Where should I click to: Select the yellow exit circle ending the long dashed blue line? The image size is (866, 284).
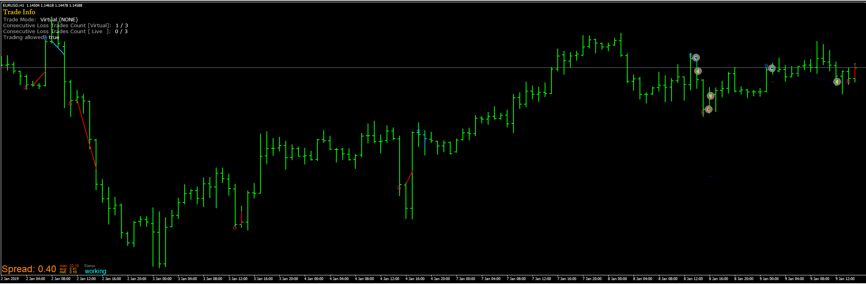tap(837, 82)
